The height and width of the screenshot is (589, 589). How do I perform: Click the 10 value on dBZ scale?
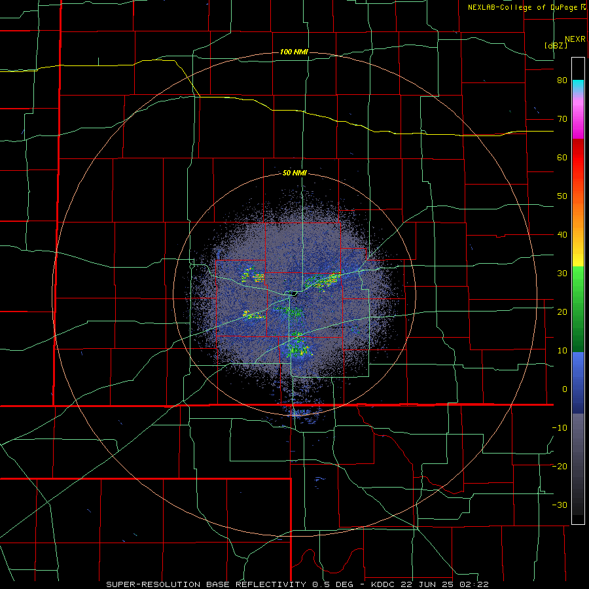[562, 351]
